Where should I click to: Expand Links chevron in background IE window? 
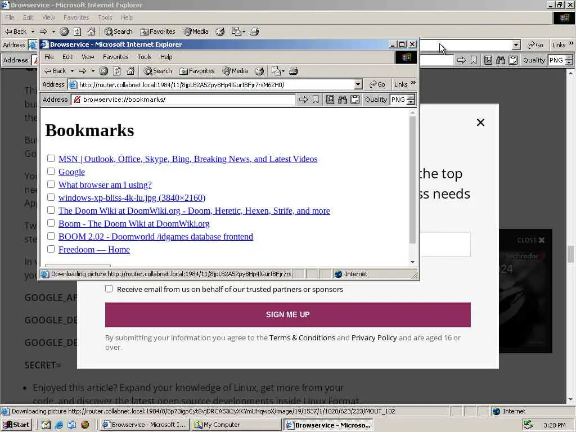click(x=571, y=43)
